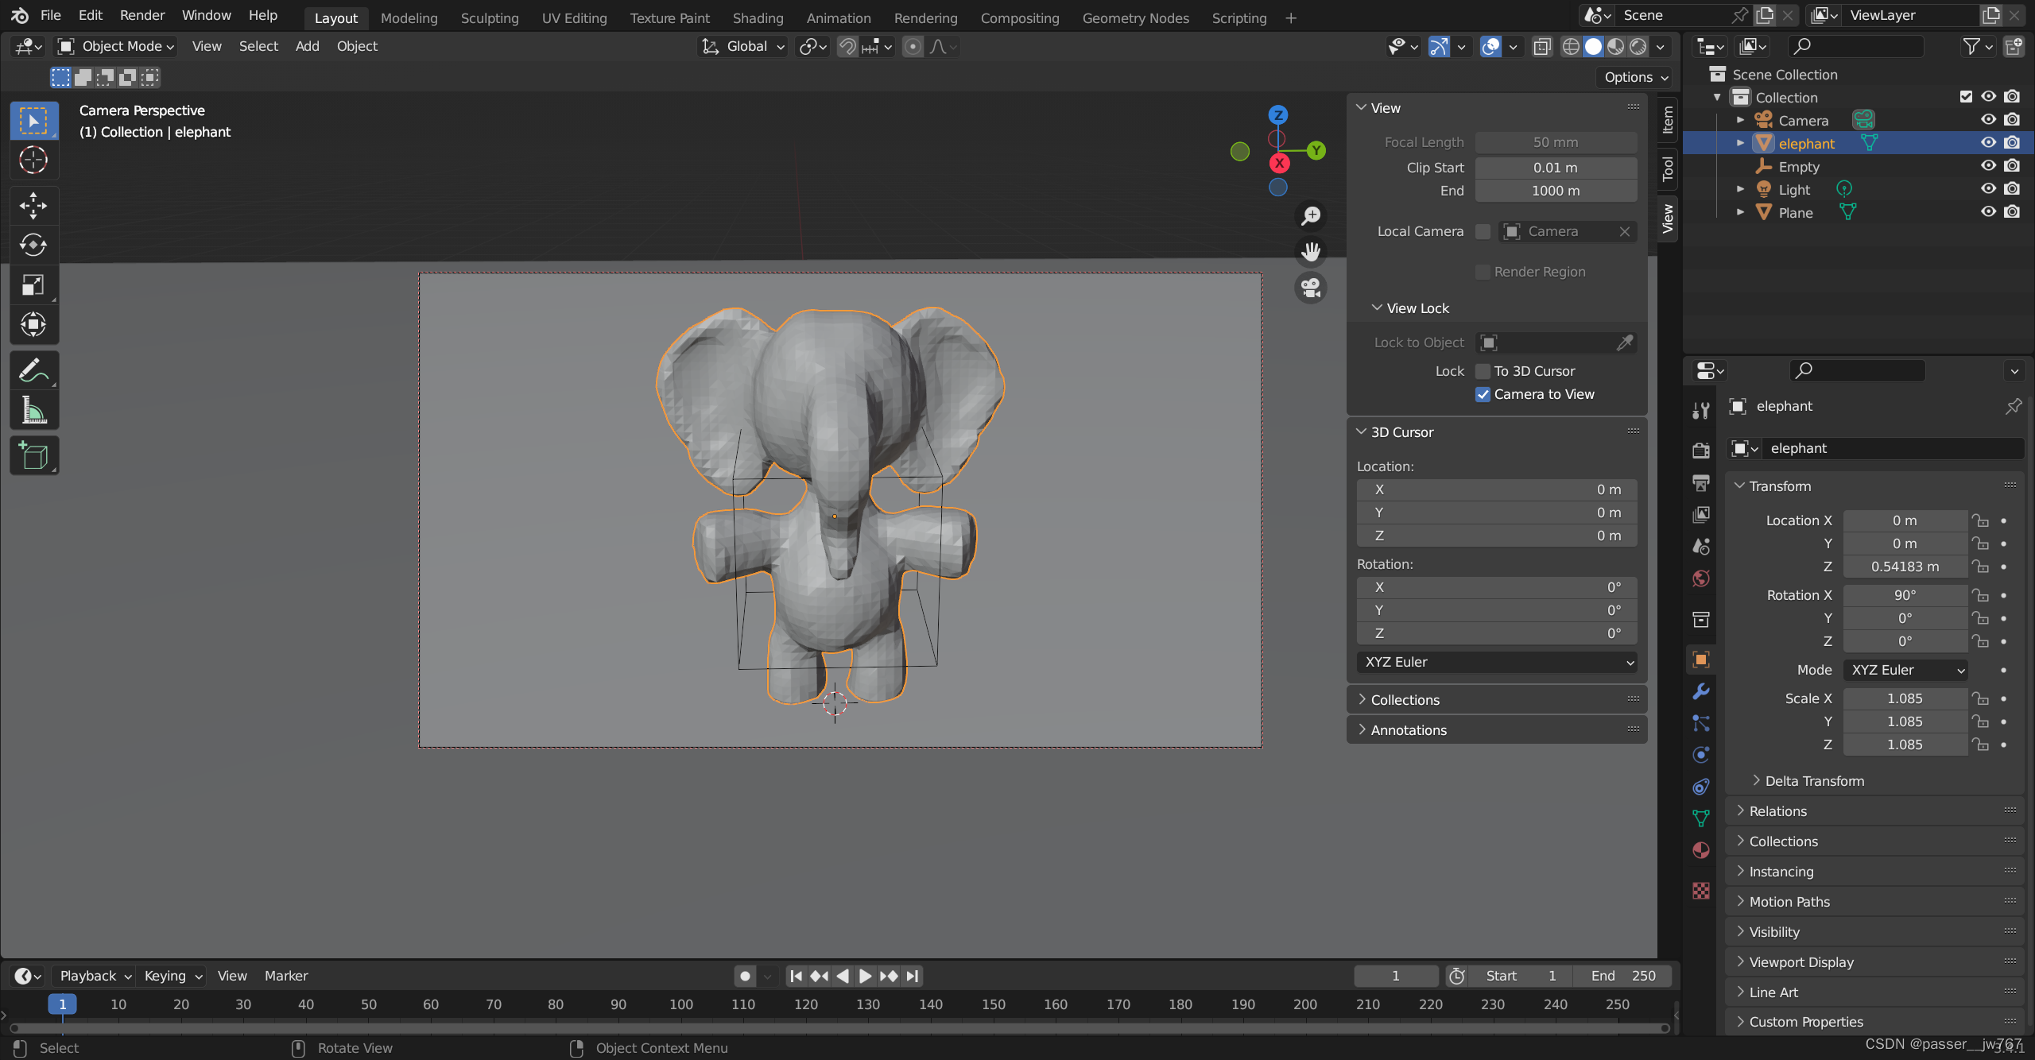Select the Annotate pencil tool
Viewport: 2035px width, 1060px height.
click(x=33, y=370)
